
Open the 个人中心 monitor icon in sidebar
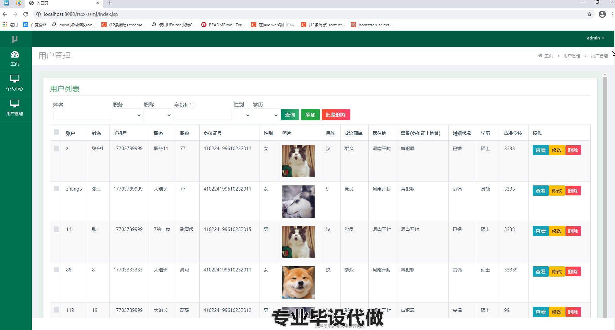click(15, 79)
